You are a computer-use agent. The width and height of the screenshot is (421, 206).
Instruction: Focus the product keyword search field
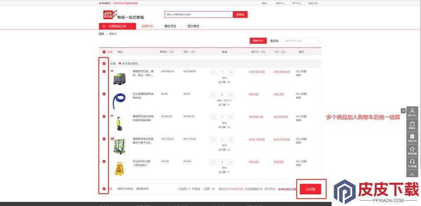[199, 14]
